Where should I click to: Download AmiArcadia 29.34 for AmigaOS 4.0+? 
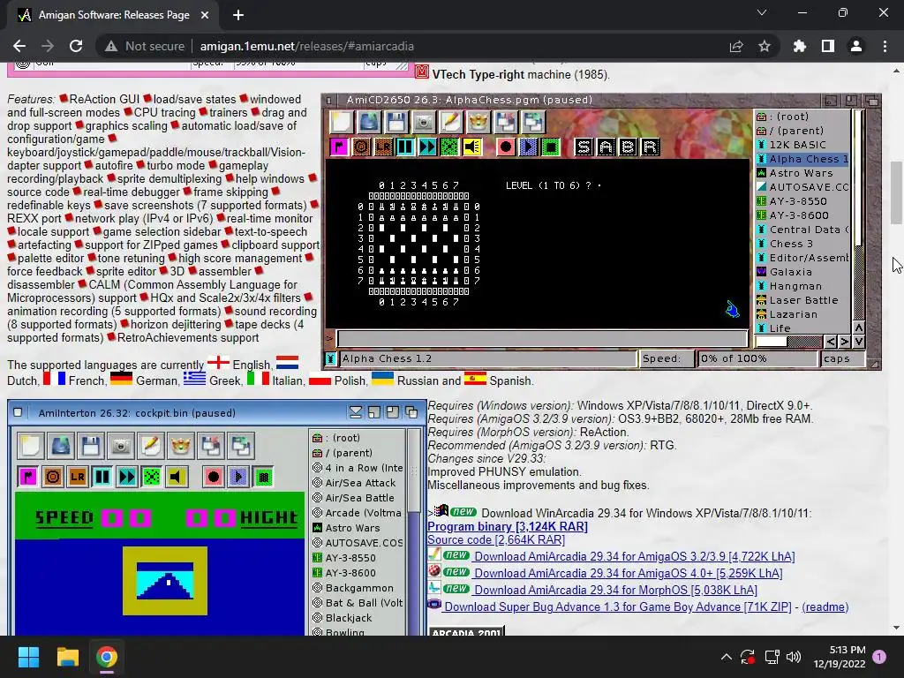[x=629, y=573]
